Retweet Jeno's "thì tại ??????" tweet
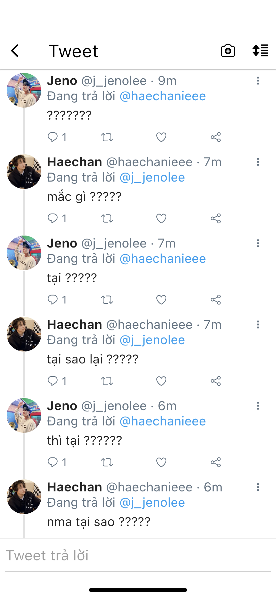 coord(107,462)
